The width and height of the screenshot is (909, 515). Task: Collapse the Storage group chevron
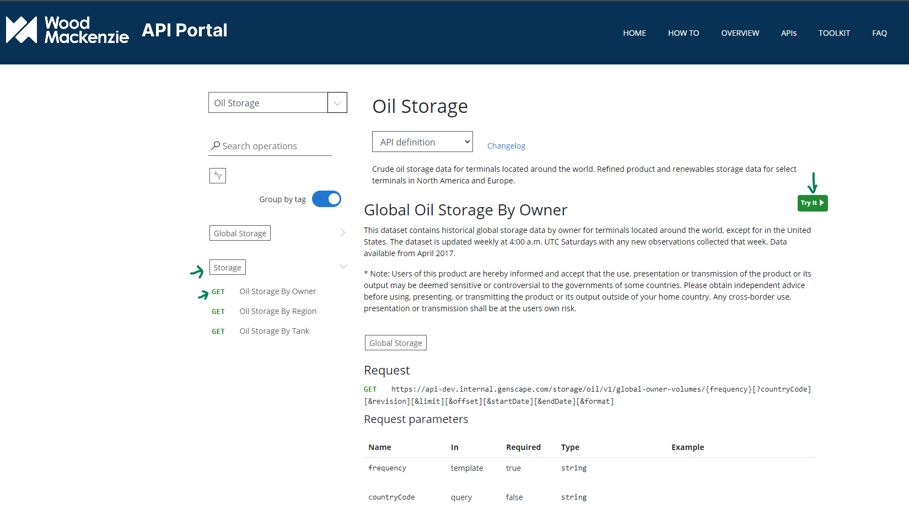343,267
